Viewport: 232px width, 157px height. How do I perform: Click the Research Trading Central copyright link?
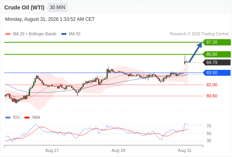(199, 34)
